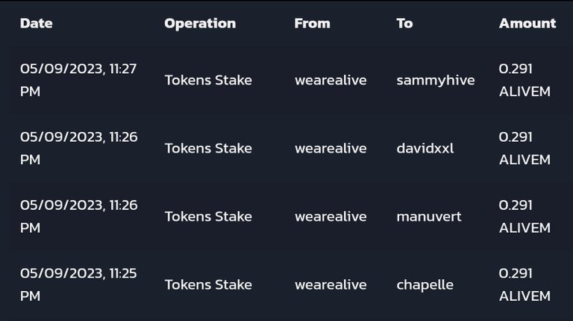This screenshot has width=573, height=321.
Task: Click the Amount column header
Action: pos(527,23)
